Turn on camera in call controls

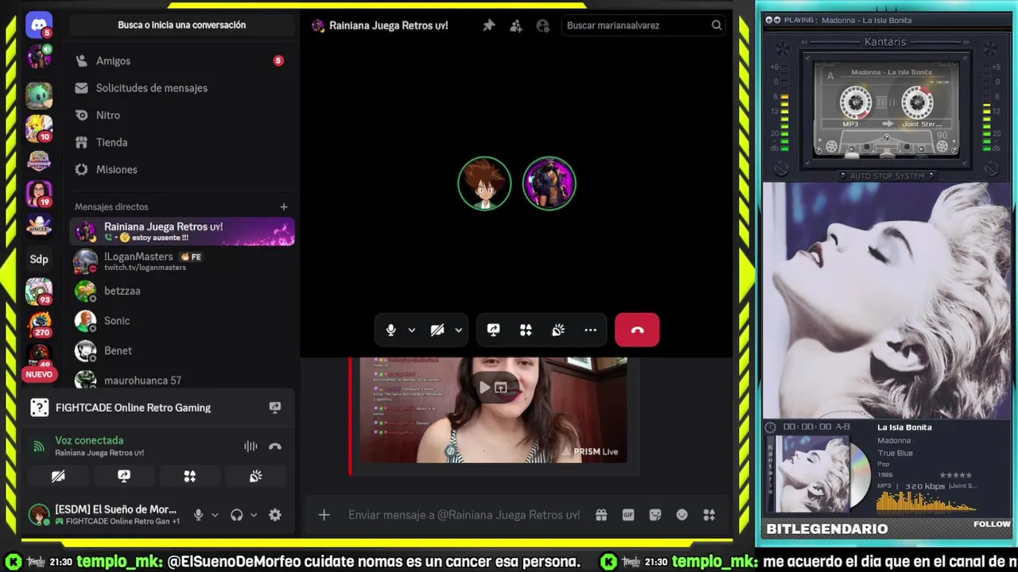(x=437, y=330)
